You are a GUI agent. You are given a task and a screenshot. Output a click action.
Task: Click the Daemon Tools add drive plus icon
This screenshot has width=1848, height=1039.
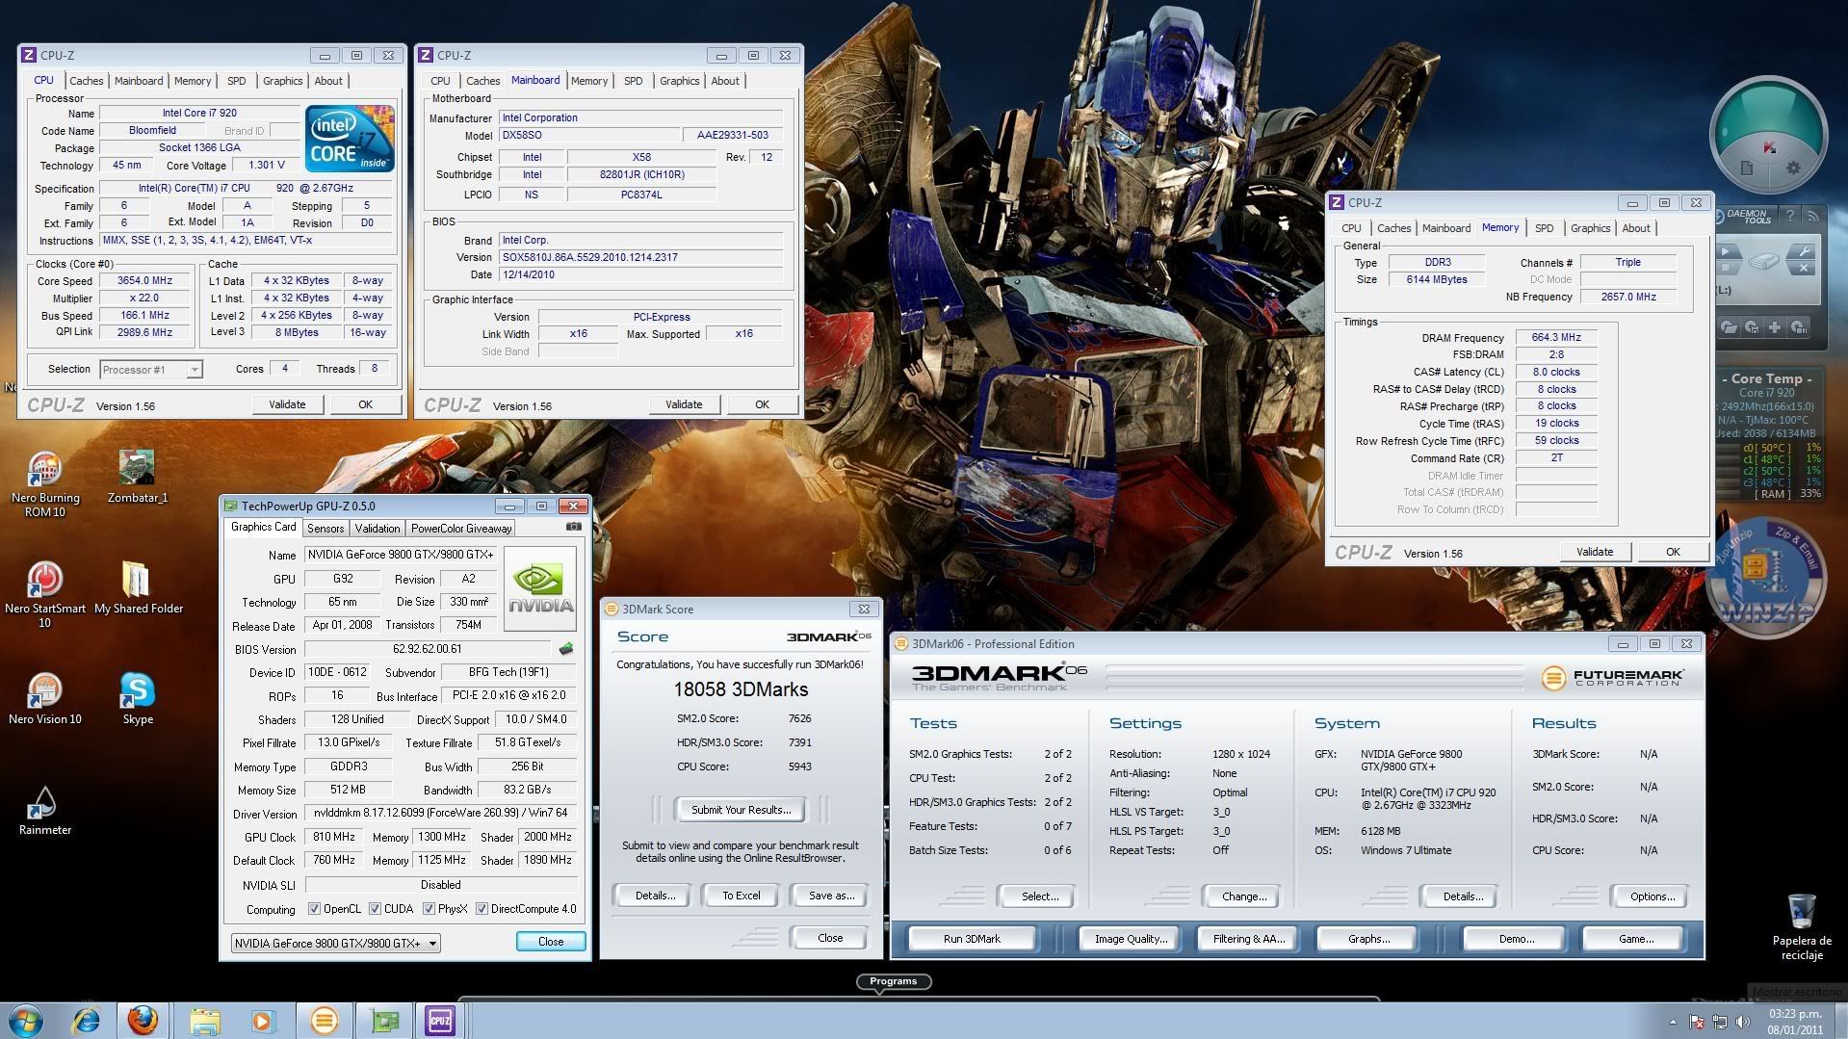[x=1775, y=327]
